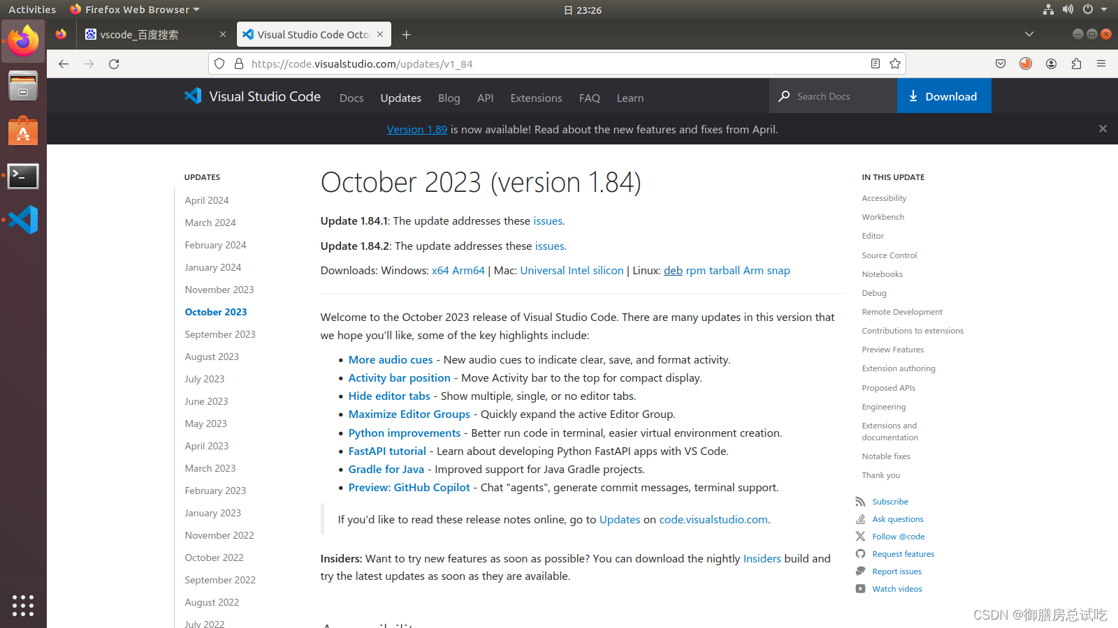Open the List all tabs dropdown
1118x628 pixels.
coord(1029,33)
